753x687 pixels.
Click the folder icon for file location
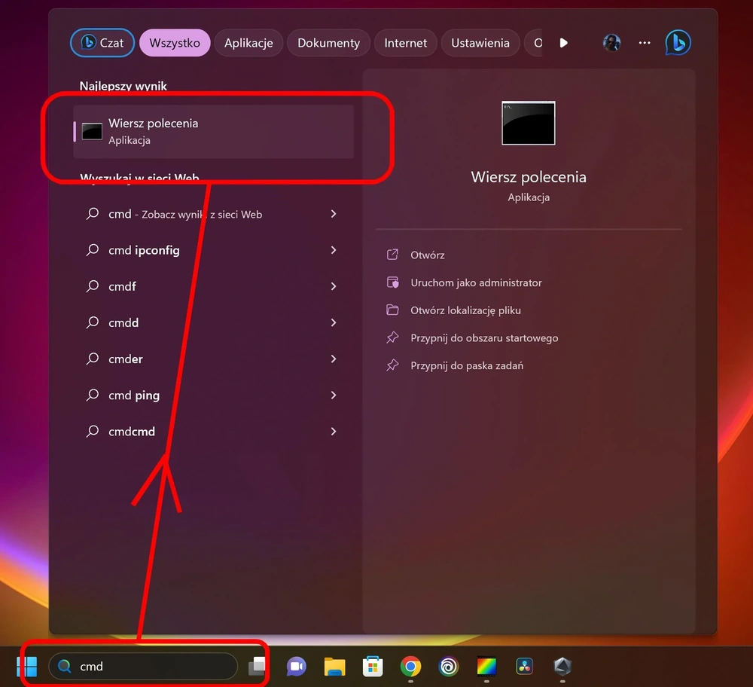(392, 310)
